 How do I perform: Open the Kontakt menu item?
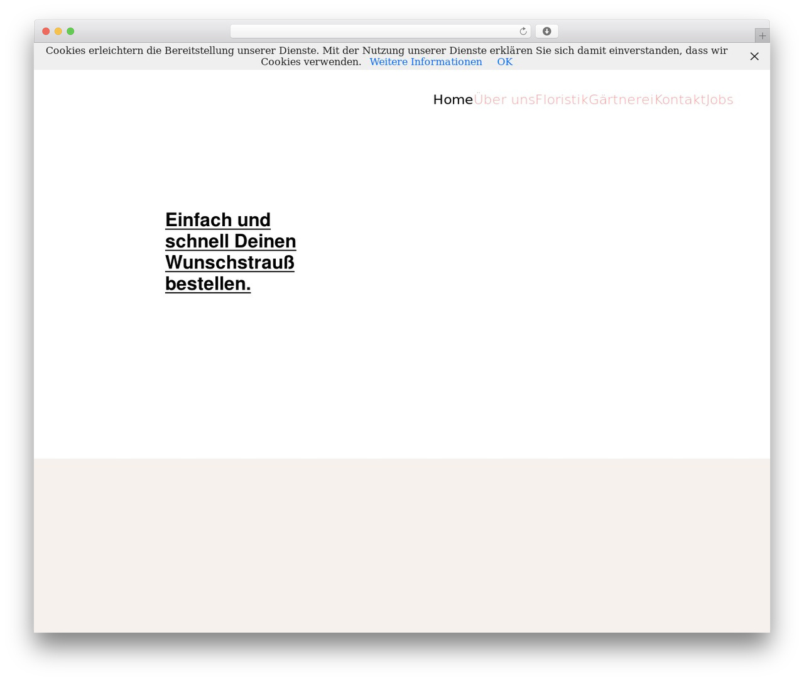point(680,100)
